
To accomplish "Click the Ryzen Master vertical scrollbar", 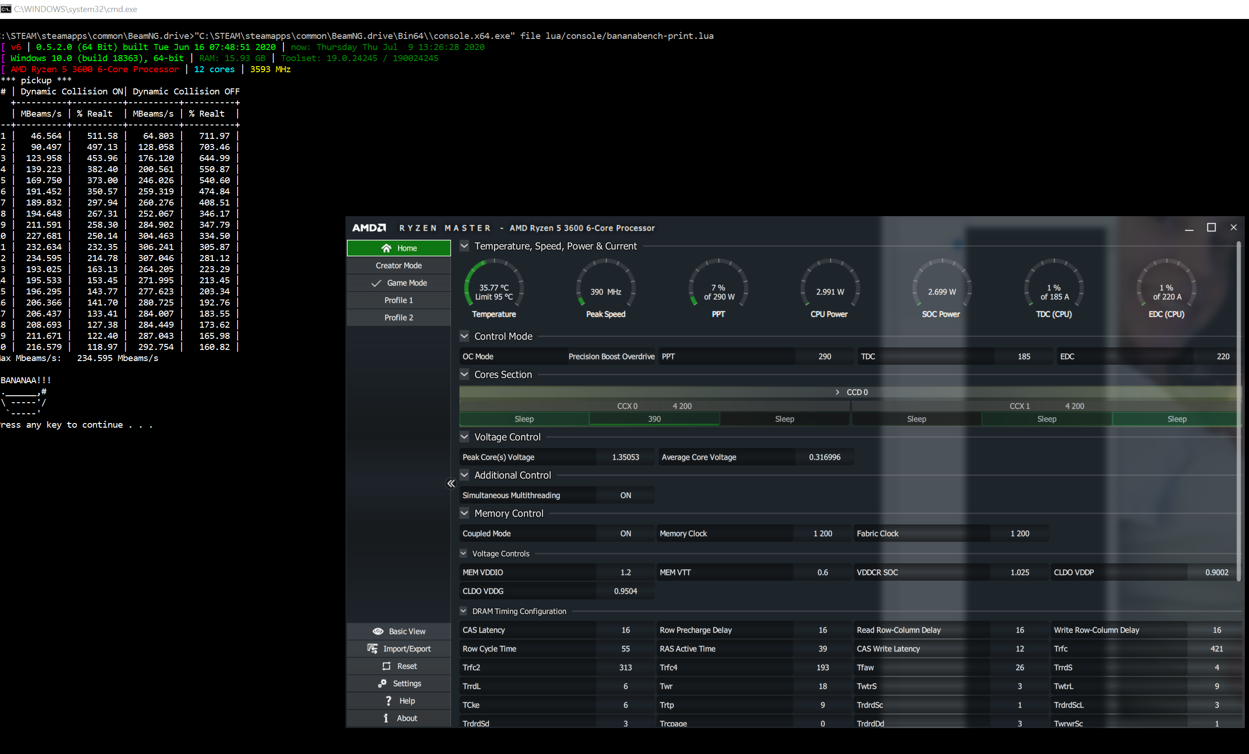I will click(x=1238, y=411).
